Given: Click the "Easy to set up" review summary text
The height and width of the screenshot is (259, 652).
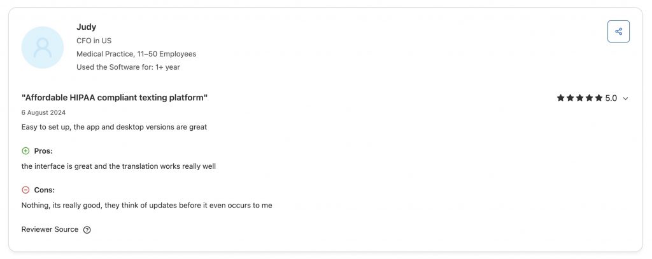Looking at the screenshot, I should 114,127.
